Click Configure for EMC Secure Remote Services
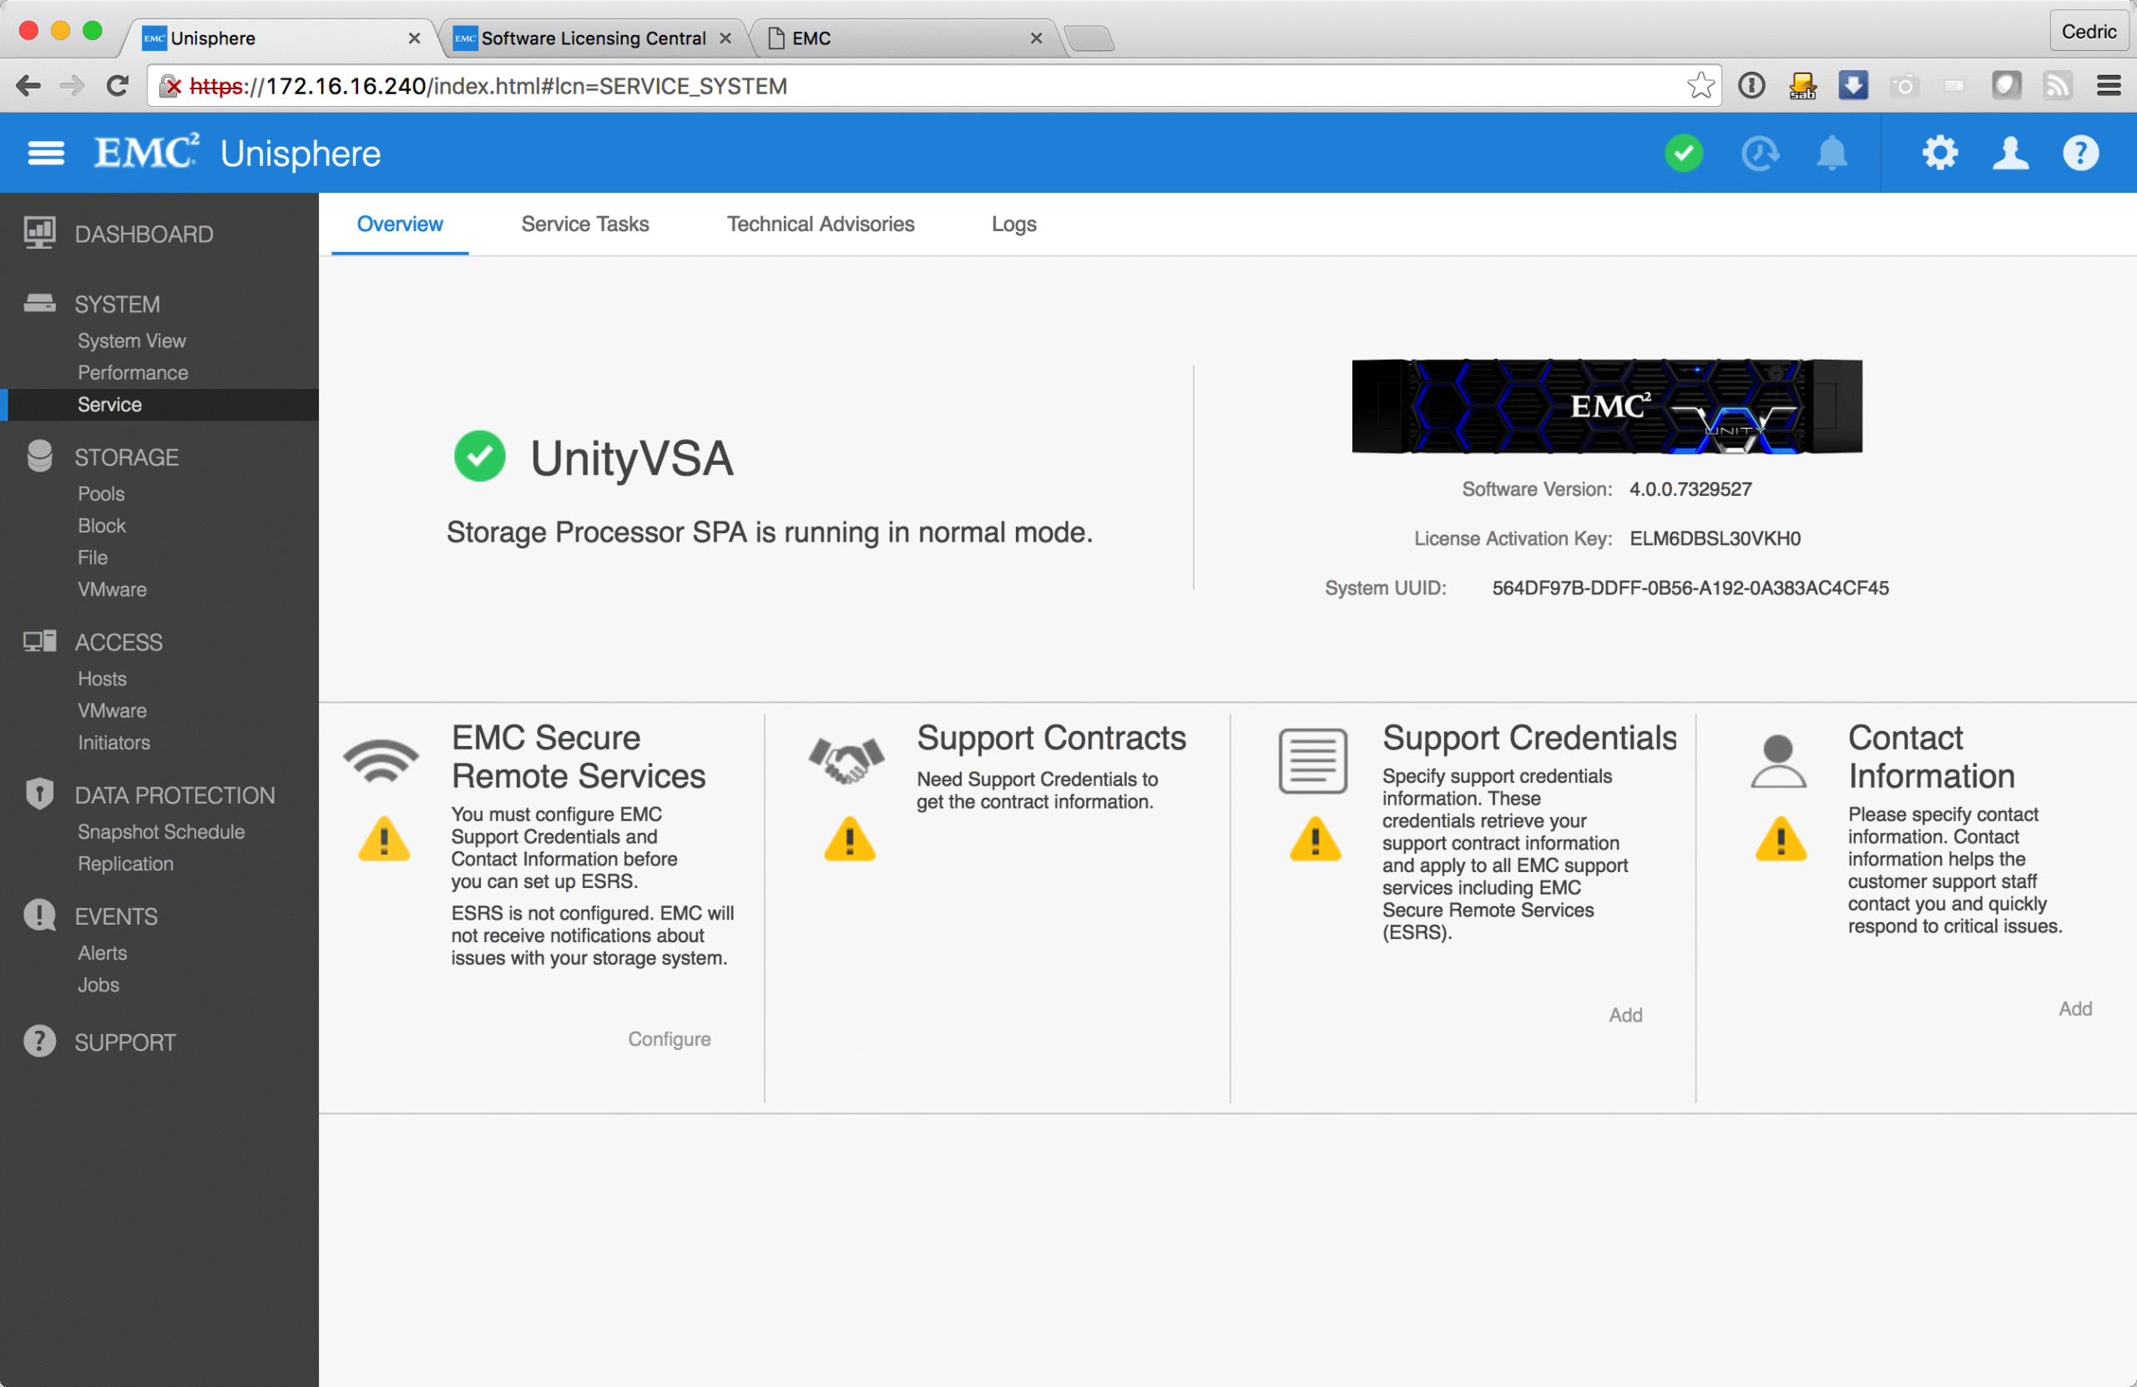The image size is (2137, 1387). pyautogui.click(x=669, y=1039)
